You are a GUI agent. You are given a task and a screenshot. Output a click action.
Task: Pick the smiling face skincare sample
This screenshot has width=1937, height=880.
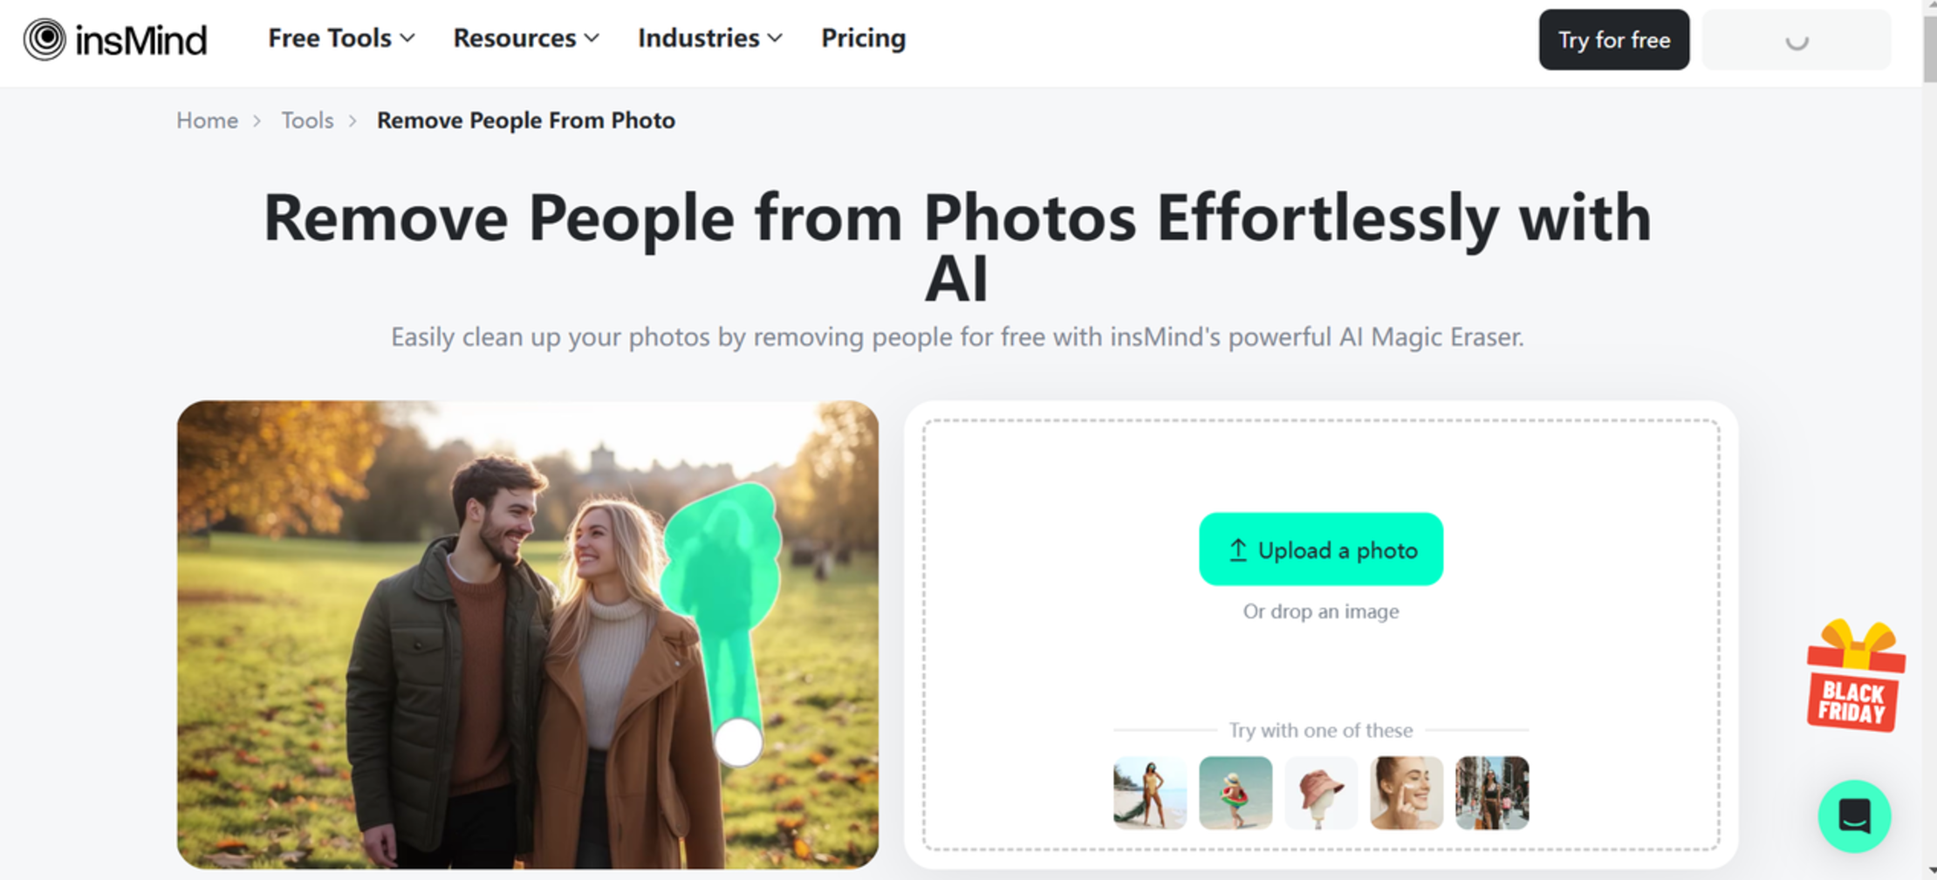pyautogui.click(x=1406, y=793)
